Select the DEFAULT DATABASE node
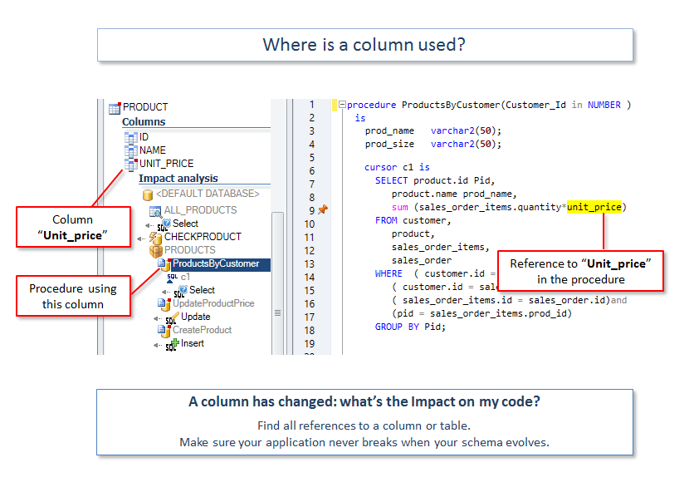Viewport: 689px width, 482px height. click(208, 194)
